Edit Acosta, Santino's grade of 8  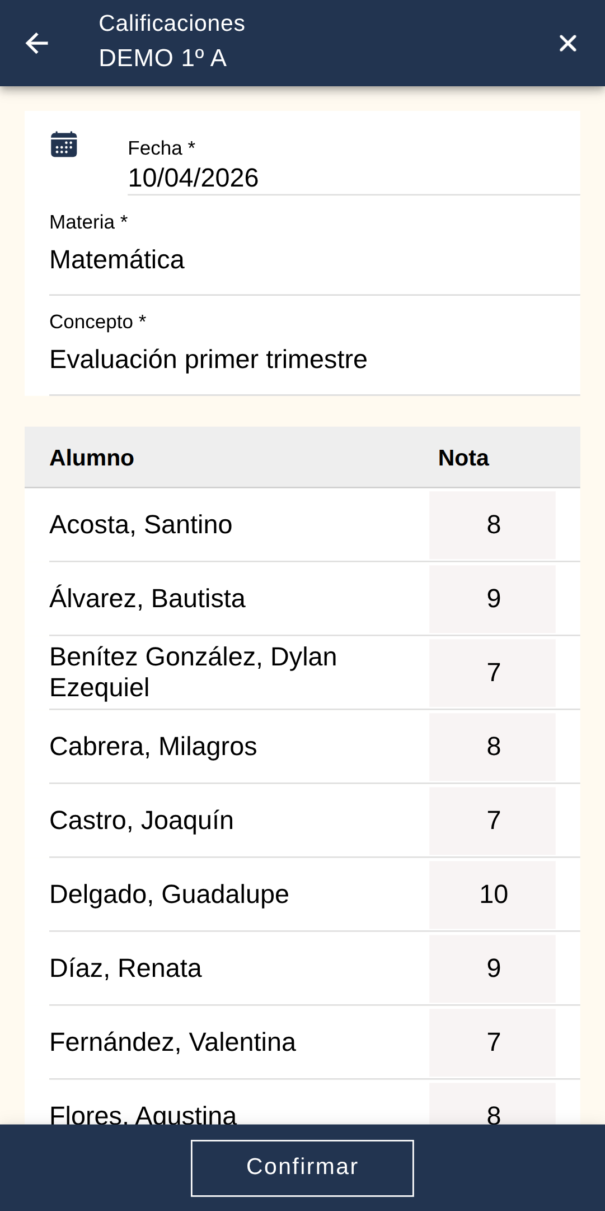pos(492,525)
